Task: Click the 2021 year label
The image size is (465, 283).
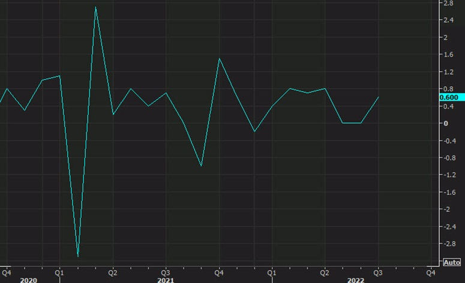Action: pos(166,280)
